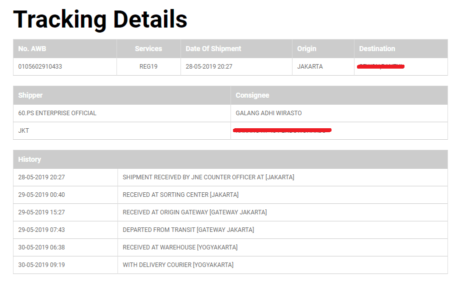Click RECEIVED AT ORIGIN GATEWAY entry
The width and height of the screenshot is (460, 281).
194,212
